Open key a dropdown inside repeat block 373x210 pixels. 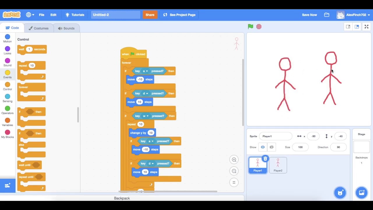tap(151, 141)
